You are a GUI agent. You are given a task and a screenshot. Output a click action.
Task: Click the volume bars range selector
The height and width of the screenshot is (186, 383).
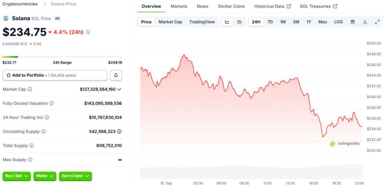(x=251, y=172)
